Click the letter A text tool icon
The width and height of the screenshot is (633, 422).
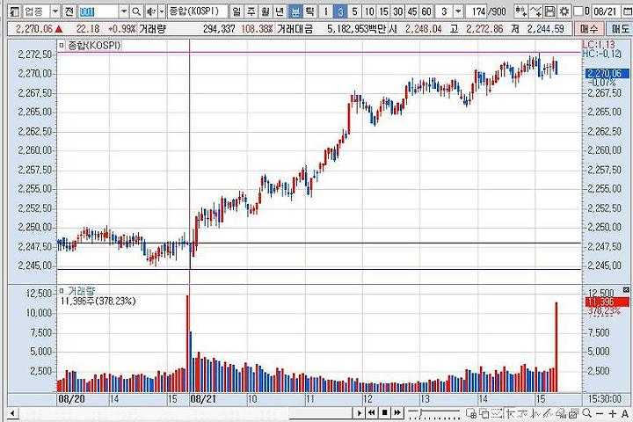pos(624,413)
